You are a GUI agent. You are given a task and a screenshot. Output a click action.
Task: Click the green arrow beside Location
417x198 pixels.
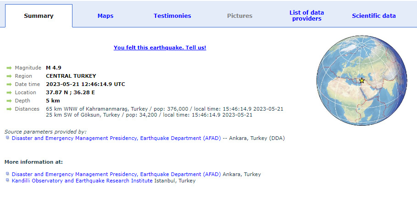9,92
